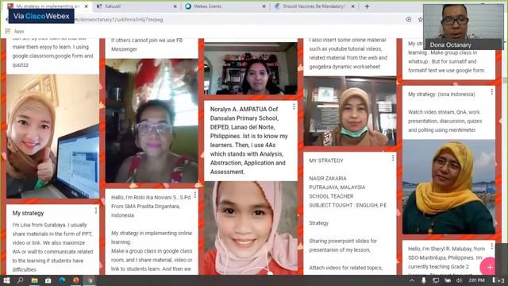Select 'If others cannot join we use FB' text
Screen dimensions: 508x286
[x=147, y=41]
